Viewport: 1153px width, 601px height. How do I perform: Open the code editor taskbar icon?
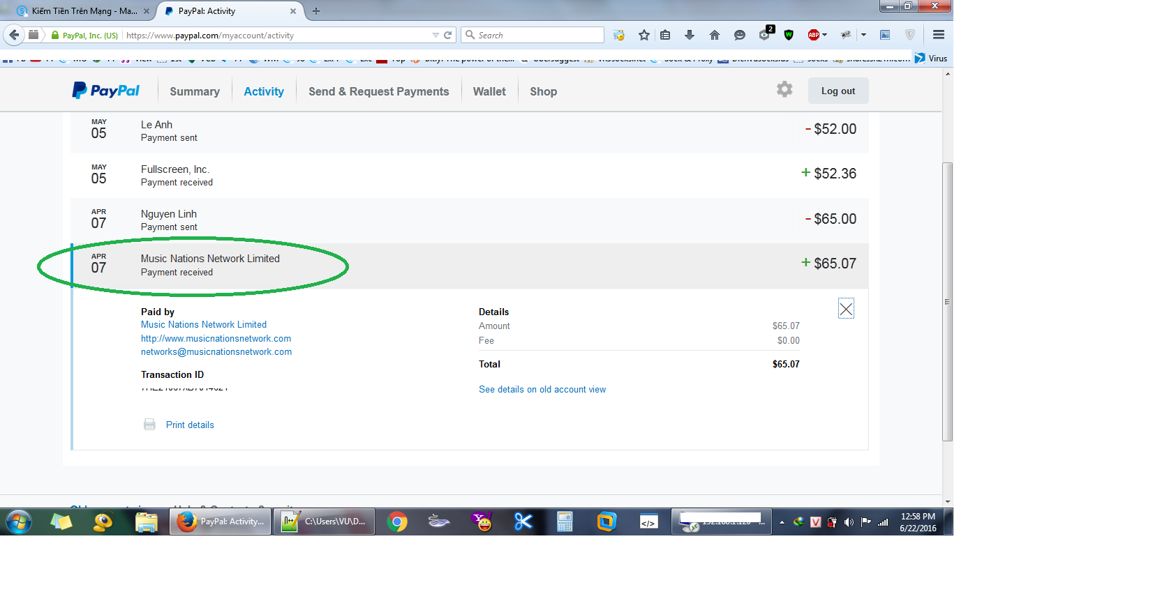pos(648,522)
